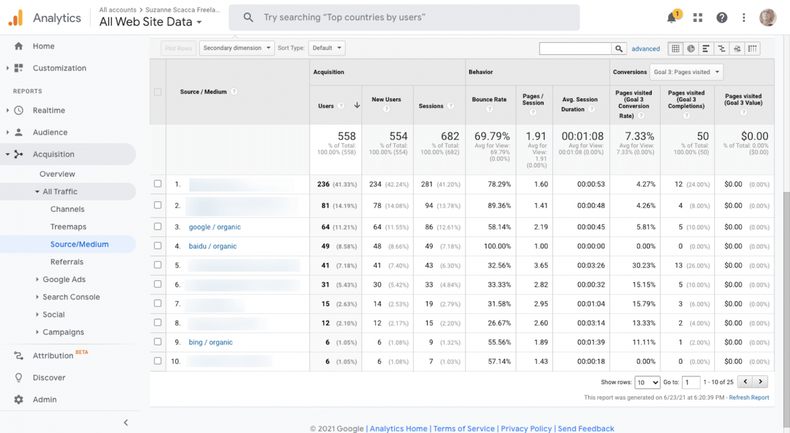Check the baidu / organic row checkbox
Viewport: 790px width, 433px height.
[x=157, y=246]
